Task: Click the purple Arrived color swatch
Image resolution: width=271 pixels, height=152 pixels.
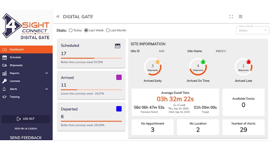Action: coord(119,77)
